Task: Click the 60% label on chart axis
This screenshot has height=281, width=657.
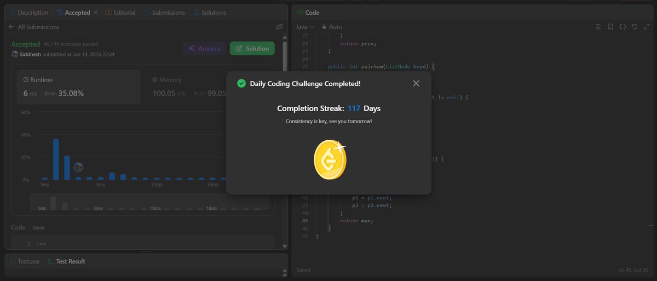Action: point(25,112)
